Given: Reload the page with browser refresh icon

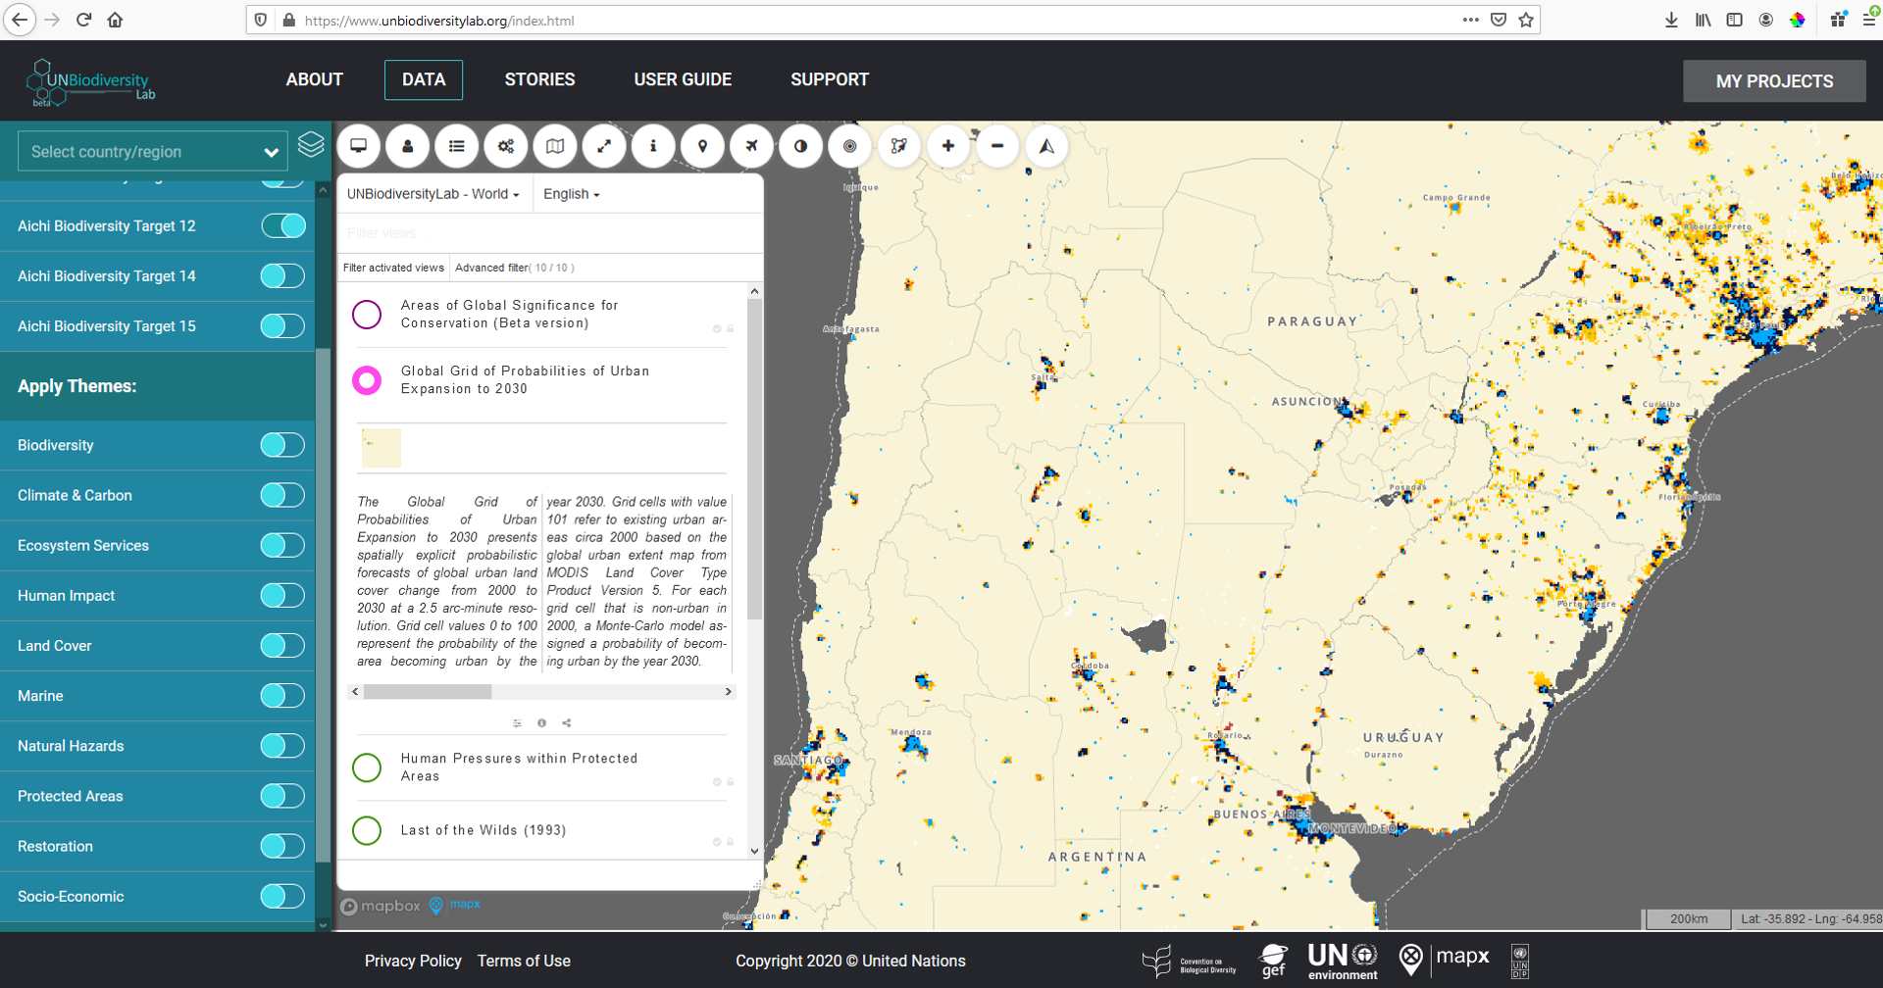Looking at the screenshot, I should tap(84, 20).
